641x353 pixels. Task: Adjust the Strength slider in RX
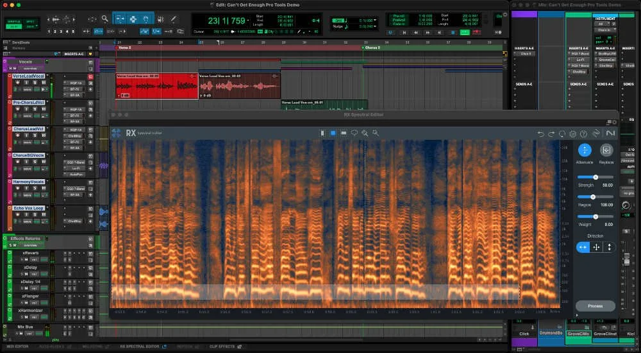coord(595,177)
